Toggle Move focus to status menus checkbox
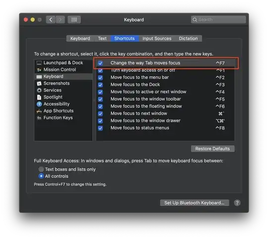The image size is (268, 238). (100, 128)
